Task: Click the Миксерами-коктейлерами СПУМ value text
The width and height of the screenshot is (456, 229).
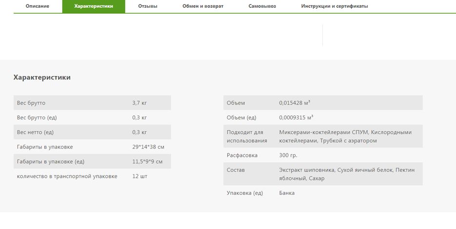Action: coord(345,136)
